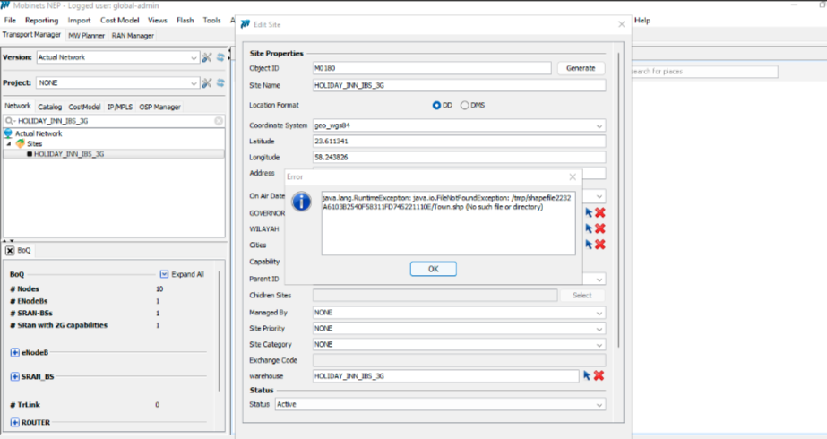This screenshot has width=827, height=439.
Task: Click the red X next to warehouse field
Action: (x=599, y=375)
